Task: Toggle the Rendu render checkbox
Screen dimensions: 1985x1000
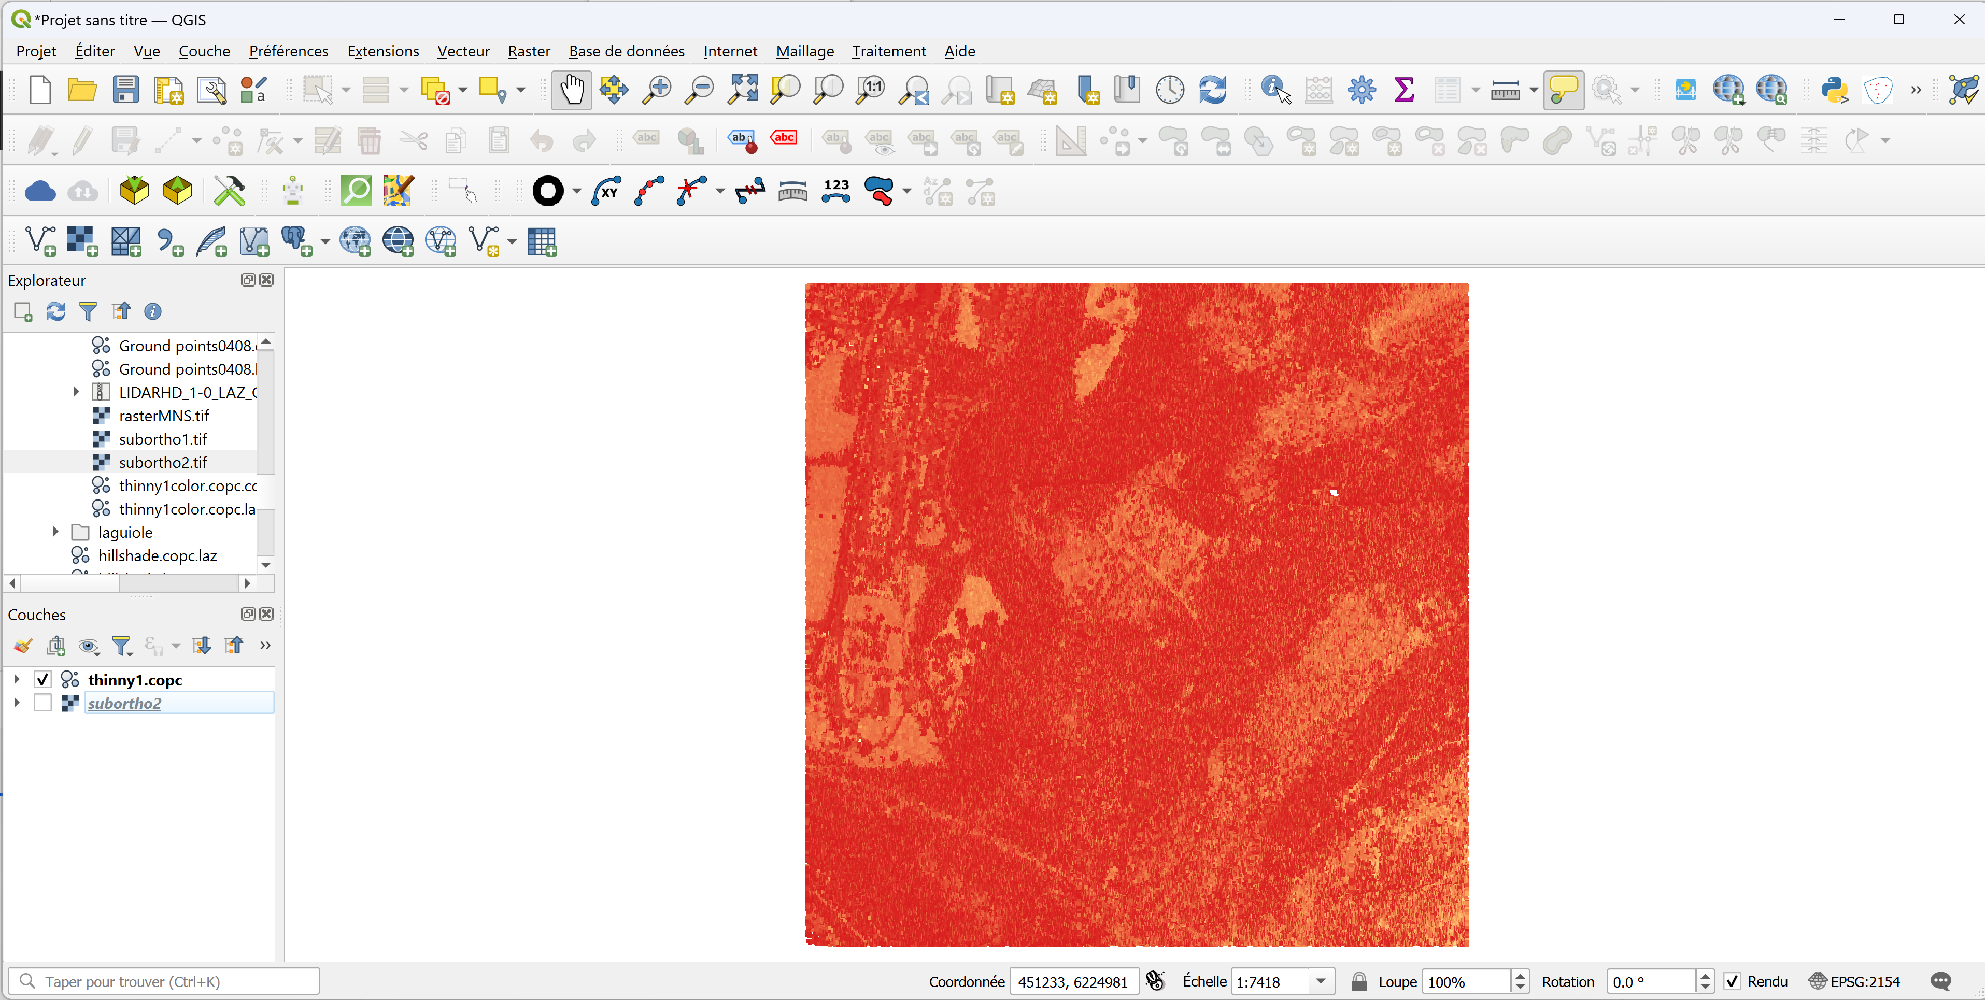Action: [x=1732, y=981]
